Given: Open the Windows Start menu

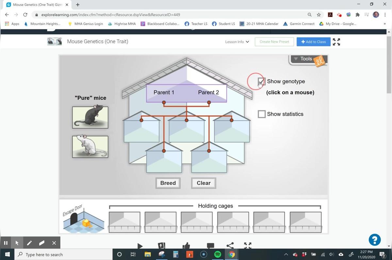Looking at the screenshot, I should click(x=7, y=254).
